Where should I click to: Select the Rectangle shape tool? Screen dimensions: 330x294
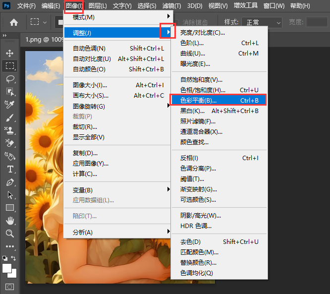click(x=10, y=208)
